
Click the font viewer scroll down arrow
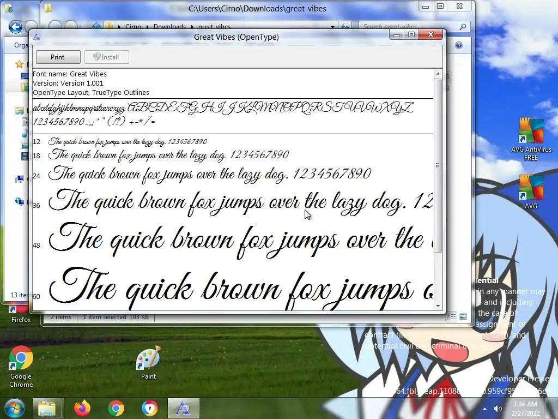click(438, 306)
